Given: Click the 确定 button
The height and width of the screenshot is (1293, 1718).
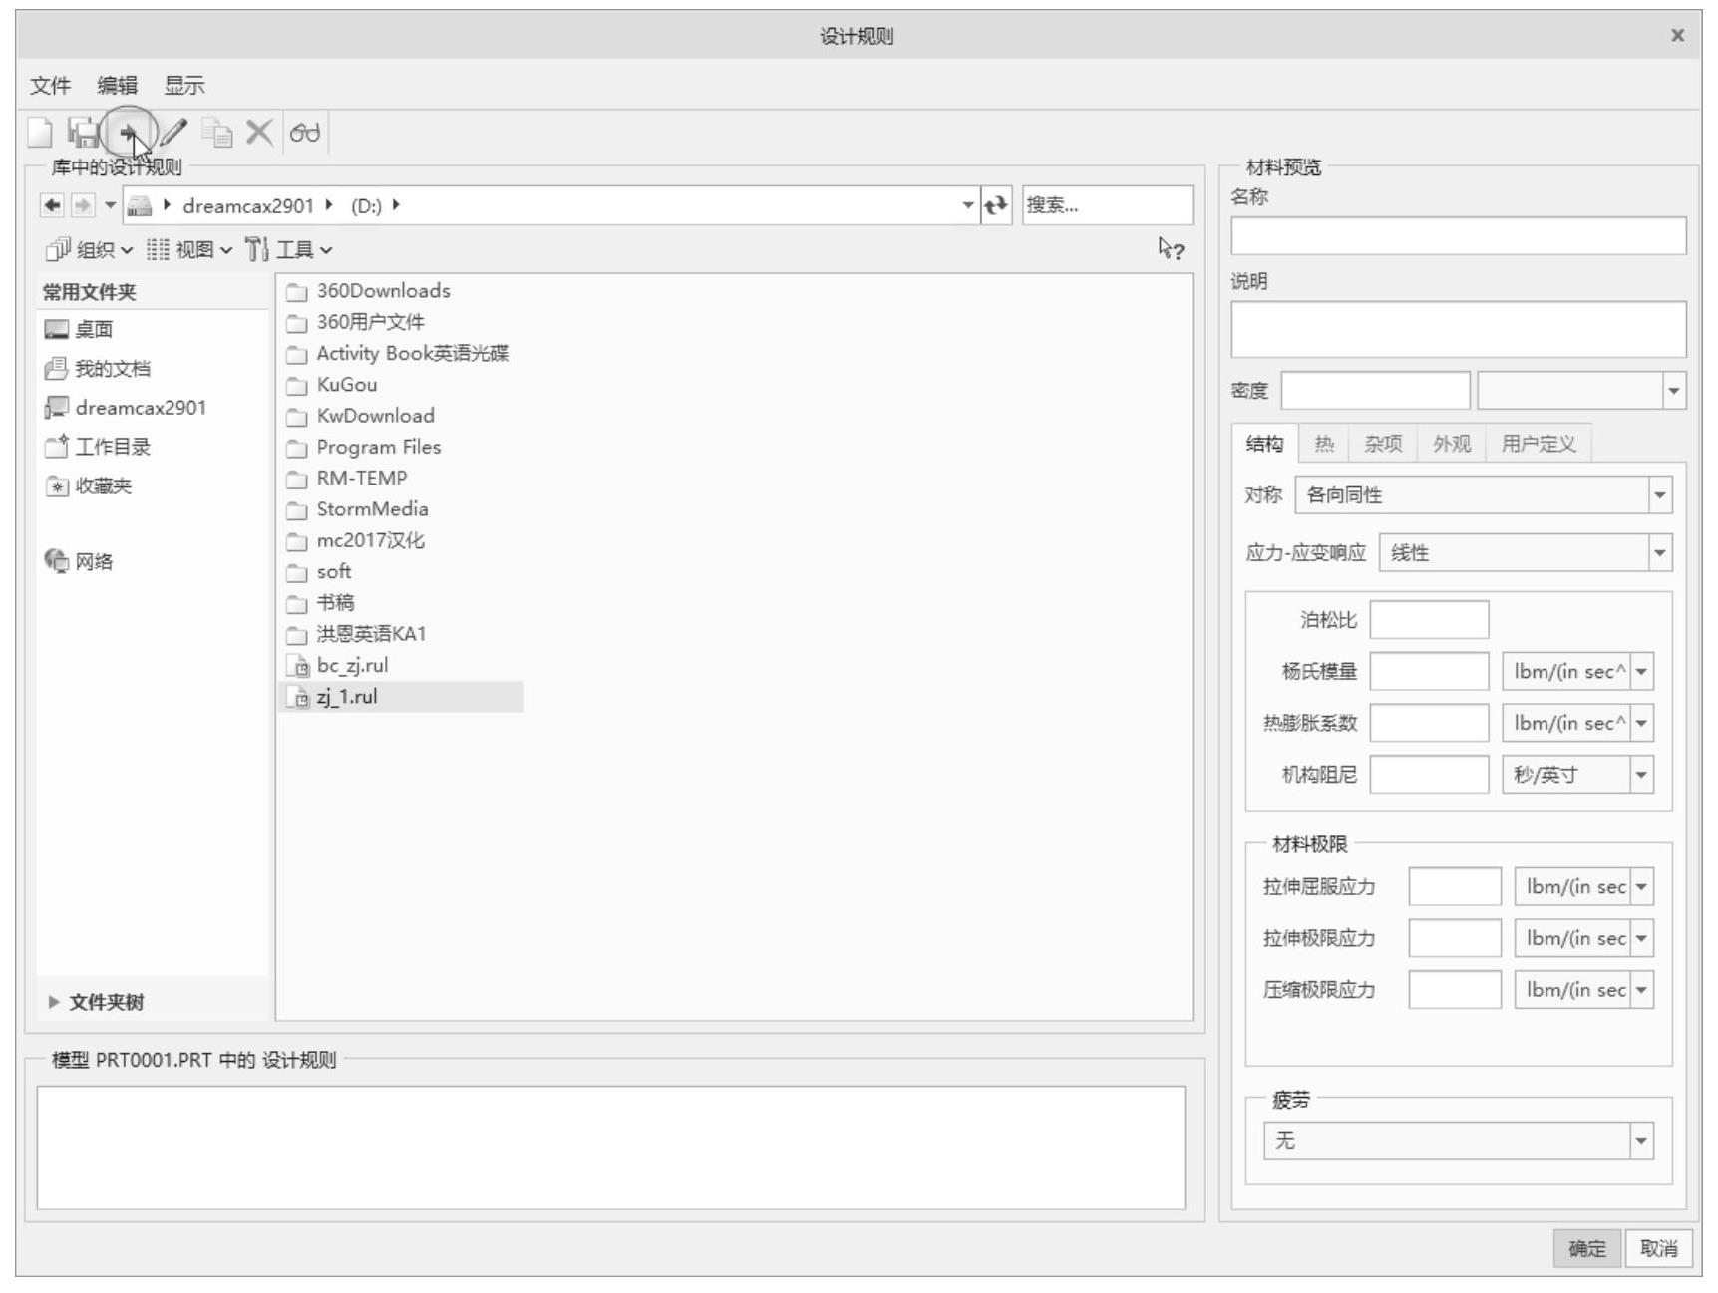Looking at the screenshot, I should (1586, 1248).
